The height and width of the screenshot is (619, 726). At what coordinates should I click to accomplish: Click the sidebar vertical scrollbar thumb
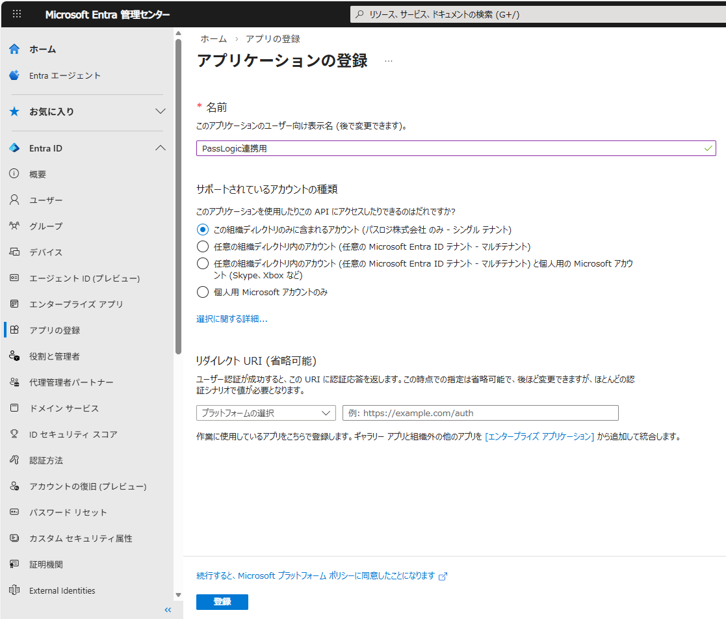178,196
